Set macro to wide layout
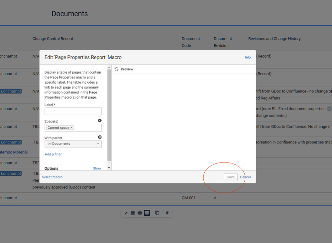Viewport: 332px width, 243px height. [x=140, y=213]
